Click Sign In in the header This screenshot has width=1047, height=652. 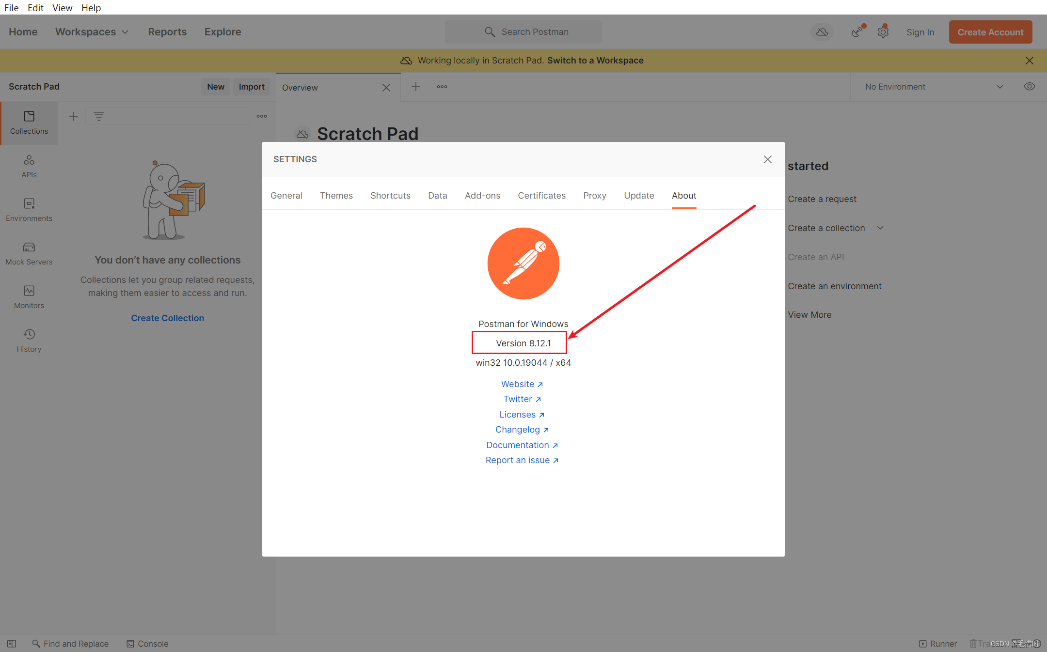click(x=920, y=32)
